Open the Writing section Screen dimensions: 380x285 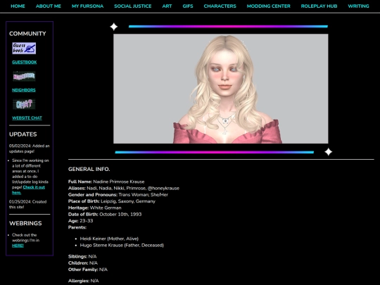(358, 6)
